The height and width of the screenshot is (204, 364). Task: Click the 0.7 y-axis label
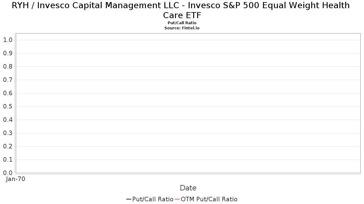coord(8,80)
